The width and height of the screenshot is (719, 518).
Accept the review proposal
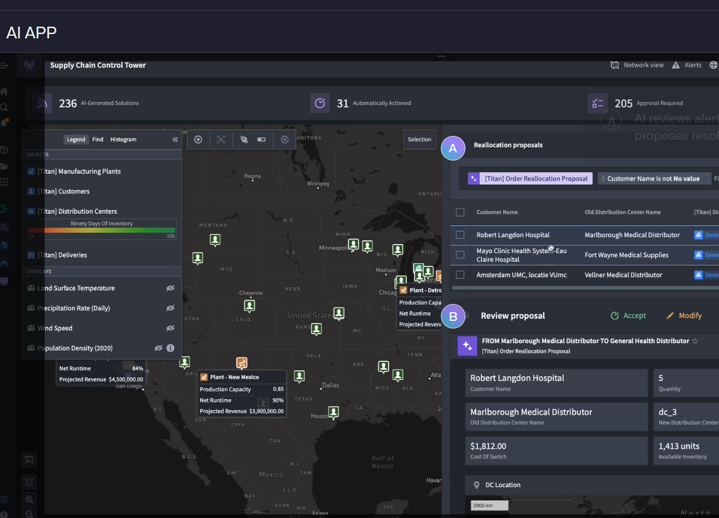click(x=628, y=316)
